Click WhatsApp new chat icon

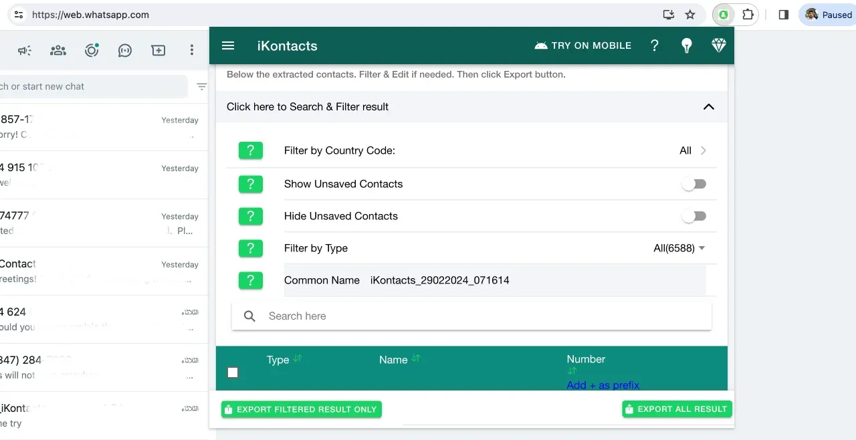tap(158, 50)
